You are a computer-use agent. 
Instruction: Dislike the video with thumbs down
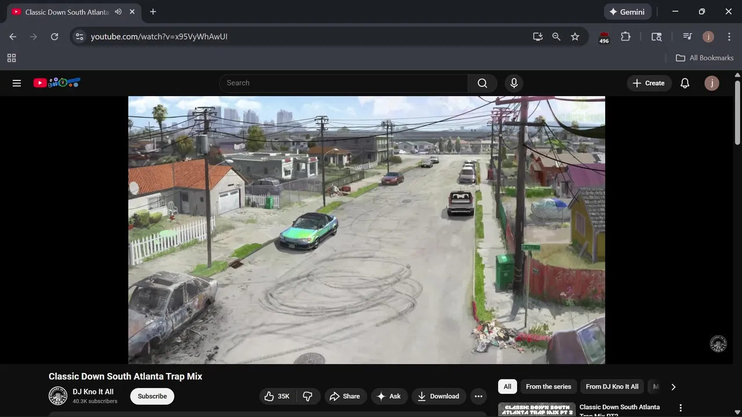308,396
